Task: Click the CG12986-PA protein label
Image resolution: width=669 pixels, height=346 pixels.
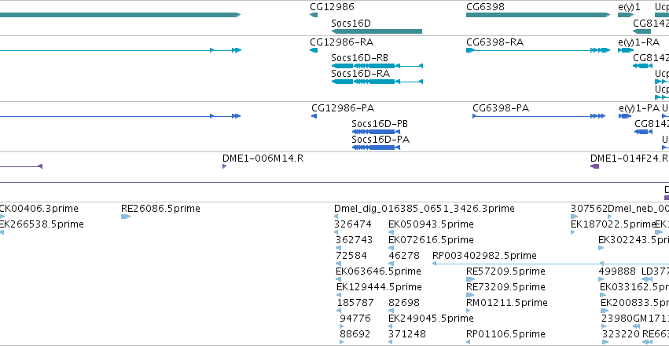Action: point(343,108)
